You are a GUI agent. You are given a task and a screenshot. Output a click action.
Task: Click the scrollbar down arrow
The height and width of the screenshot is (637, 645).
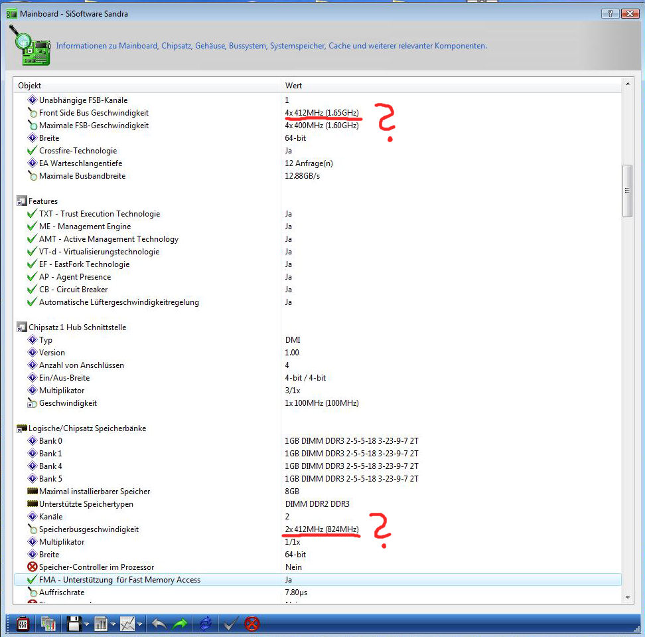tap(627, 597)
